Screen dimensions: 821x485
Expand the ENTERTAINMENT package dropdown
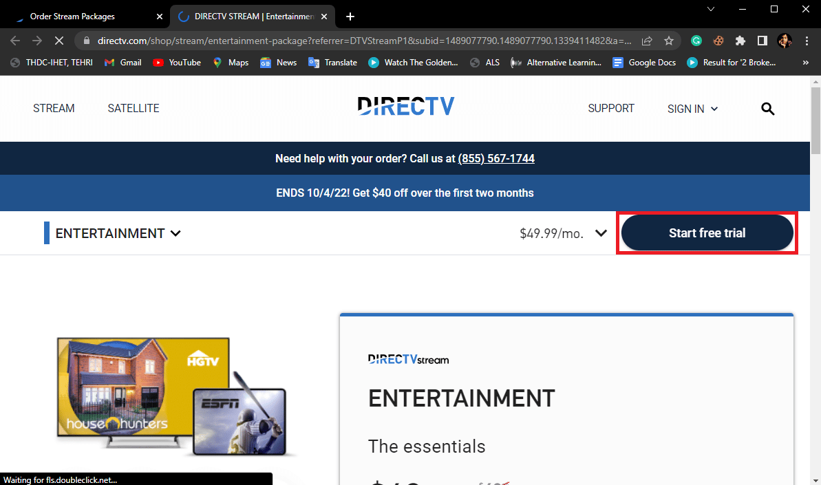118,233
